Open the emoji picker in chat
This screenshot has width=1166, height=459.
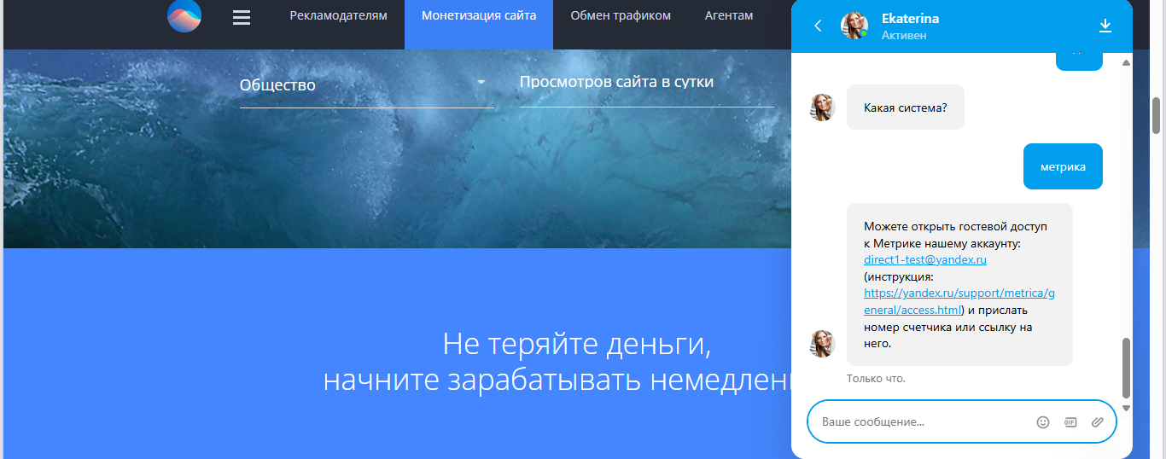(1043, 421)
